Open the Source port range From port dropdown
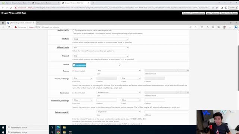This screenshot has width=239, height=134. (x=83, y=78)
